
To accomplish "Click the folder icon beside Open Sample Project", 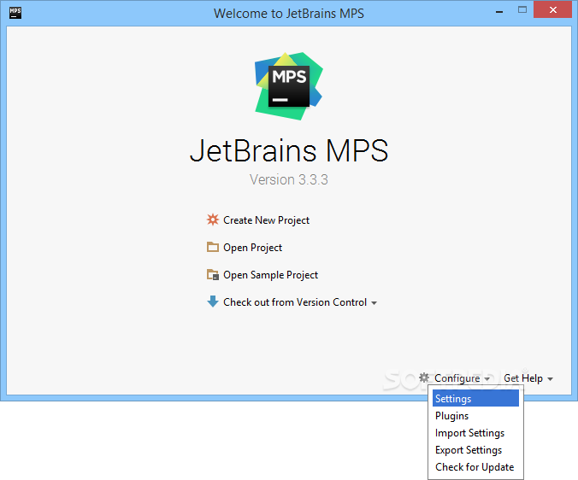I will [x=213, y=275].
